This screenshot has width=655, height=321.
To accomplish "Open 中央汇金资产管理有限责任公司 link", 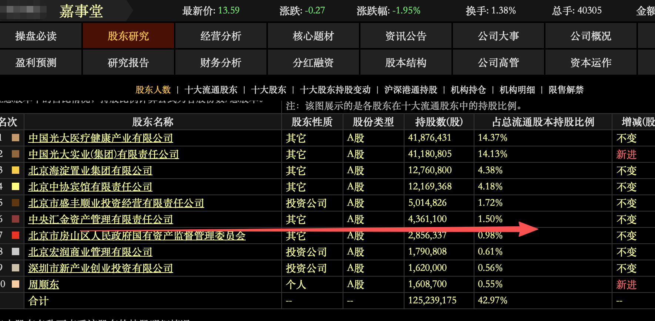I will click(x=101, y=219).
